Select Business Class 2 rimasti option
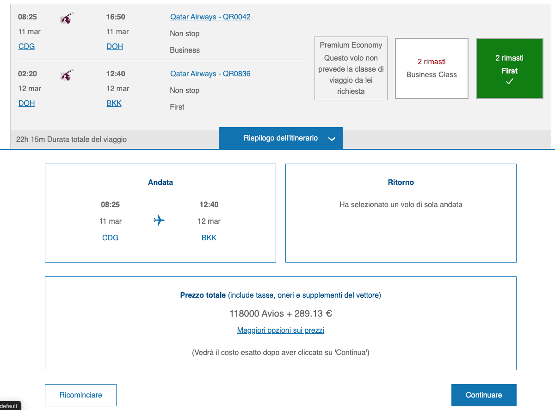The image size is (555, 410). (432, 68)
